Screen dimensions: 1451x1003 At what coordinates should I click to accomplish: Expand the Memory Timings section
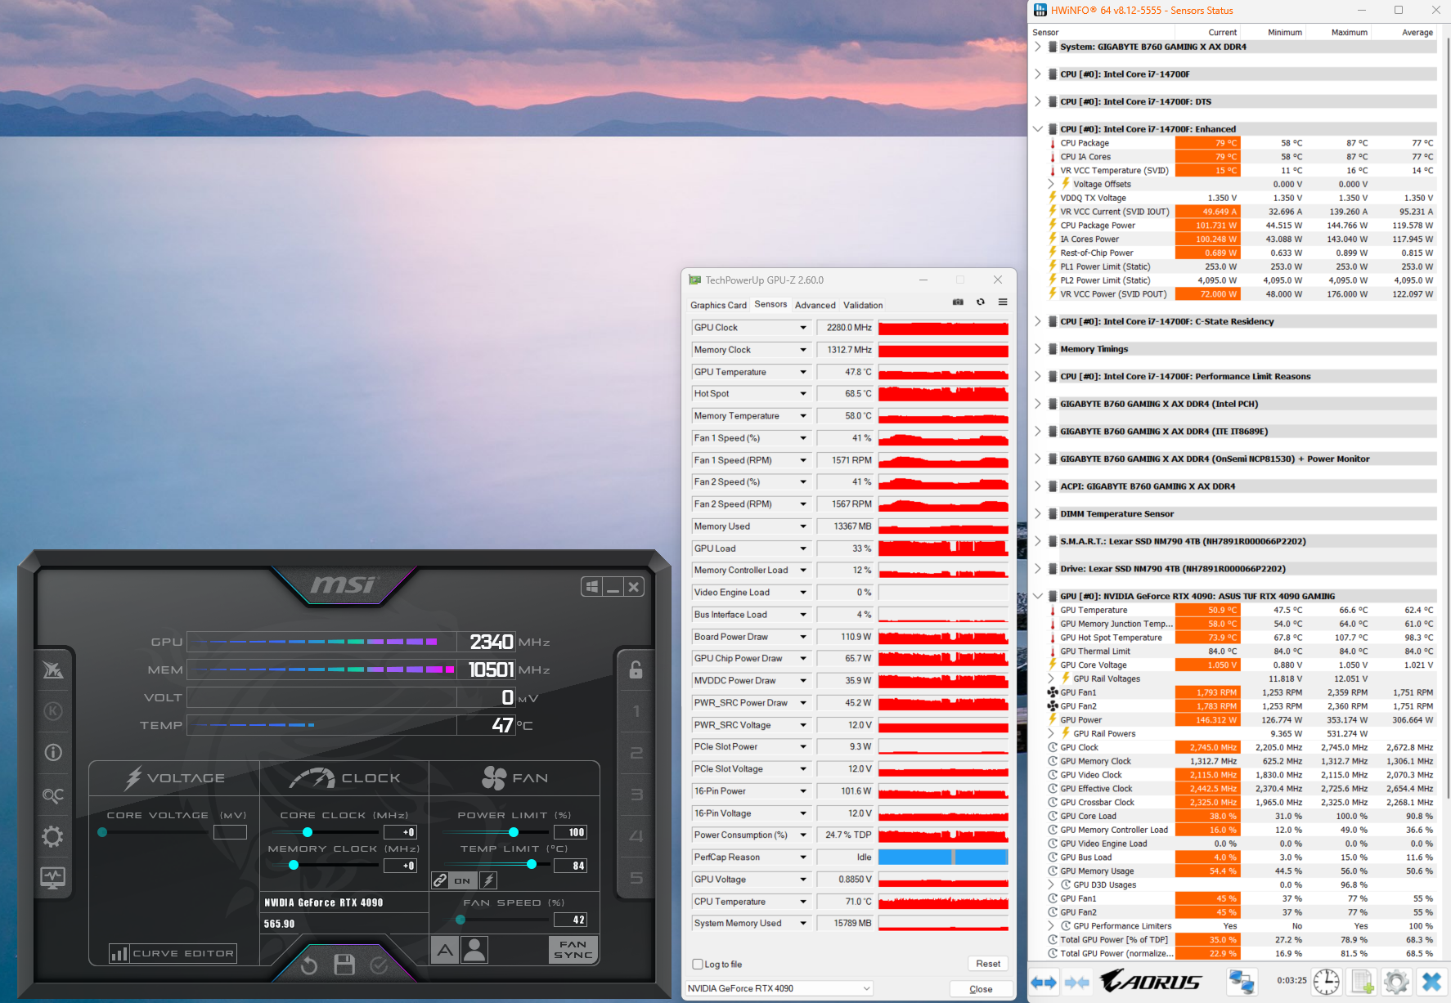1038,349
